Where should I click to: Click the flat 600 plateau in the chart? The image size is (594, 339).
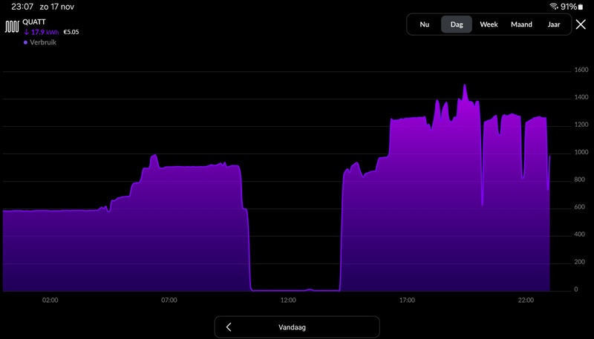pyautogui.click(x=49, y=211)
